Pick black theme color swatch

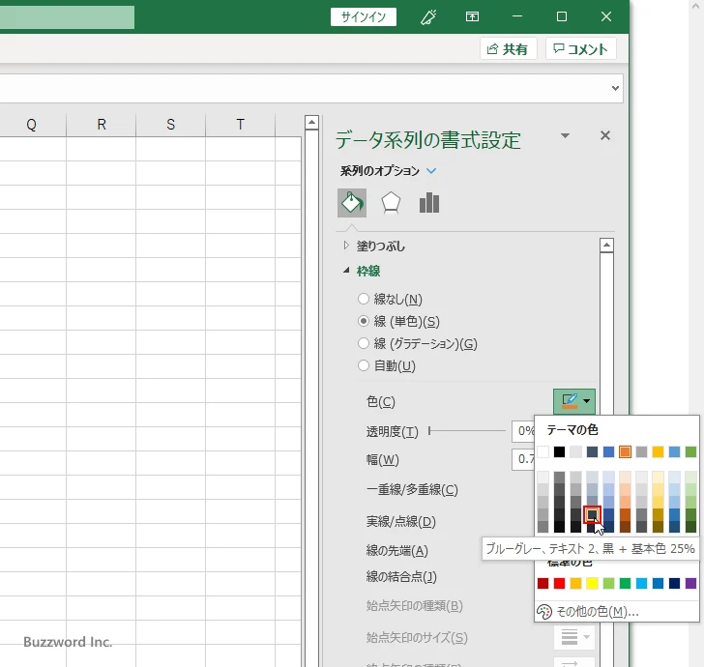pyautogui.click(x=559, y=451)
